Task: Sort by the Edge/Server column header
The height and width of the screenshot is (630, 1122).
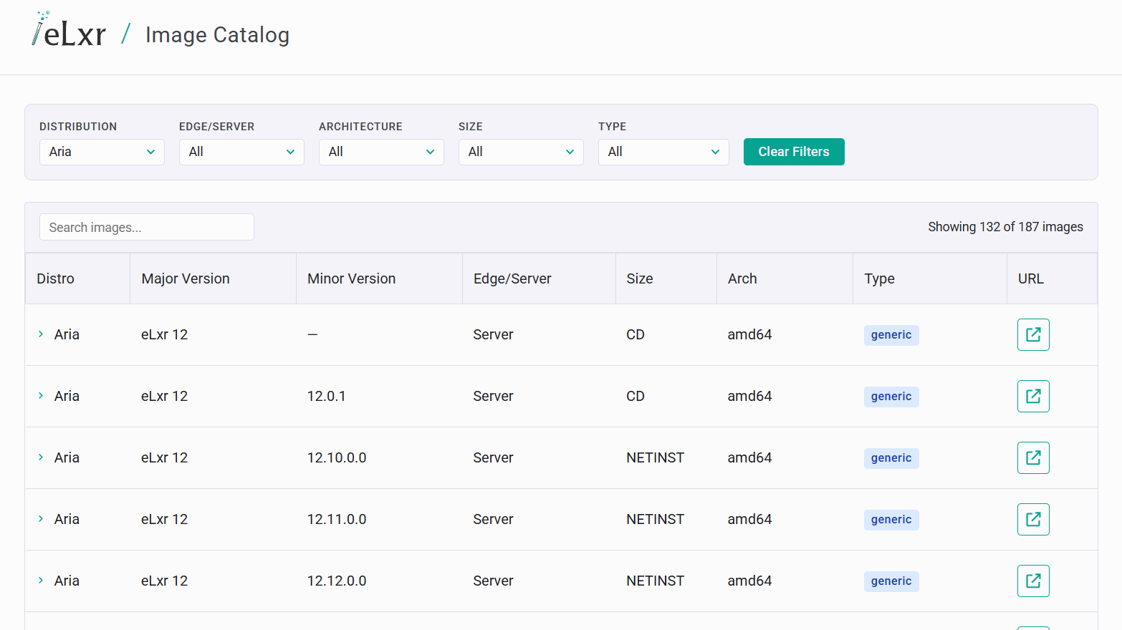Action: pyautogui.click(x=539, y=278)
